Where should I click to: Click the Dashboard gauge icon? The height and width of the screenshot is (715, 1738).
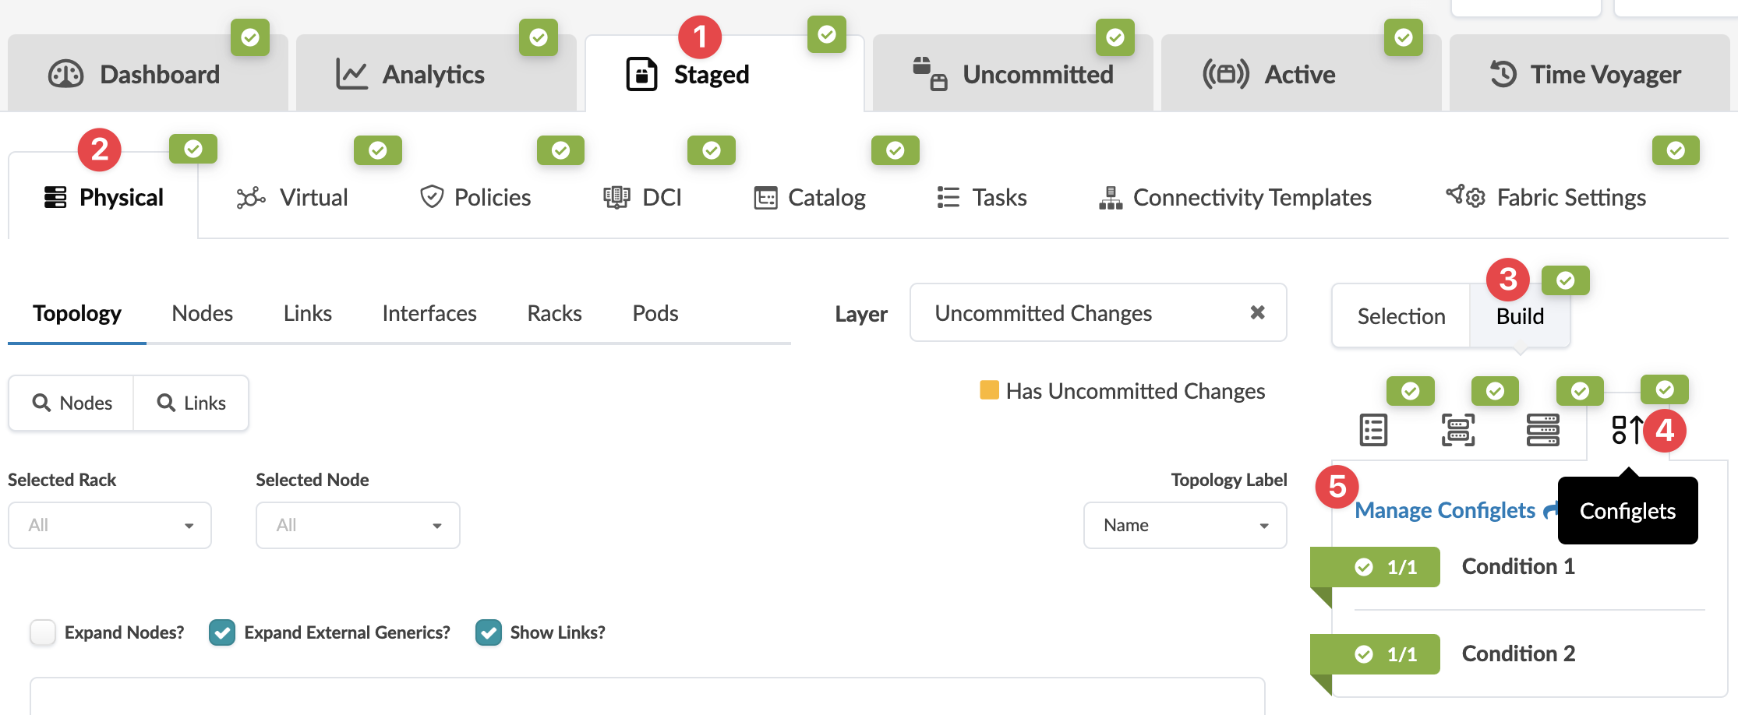[x=66, y=75]
